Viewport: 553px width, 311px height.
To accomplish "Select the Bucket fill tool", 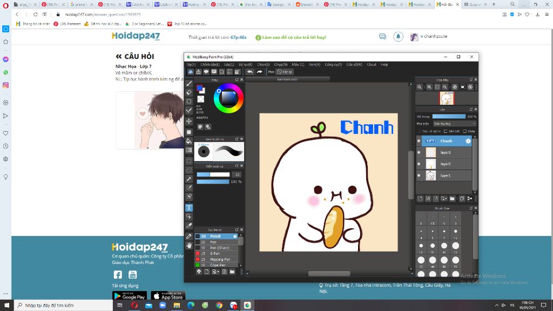I will click(x=189, y=141).
